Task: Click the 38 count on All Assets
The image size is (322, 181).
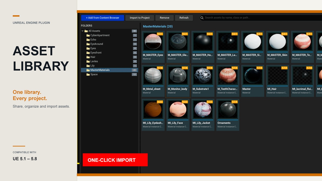Action: 134,31
